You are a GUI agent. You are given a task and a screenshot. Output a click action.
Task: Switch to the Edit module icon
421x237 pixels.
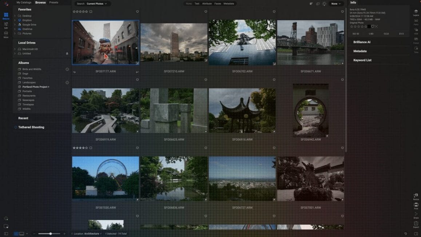pos(6,24)
